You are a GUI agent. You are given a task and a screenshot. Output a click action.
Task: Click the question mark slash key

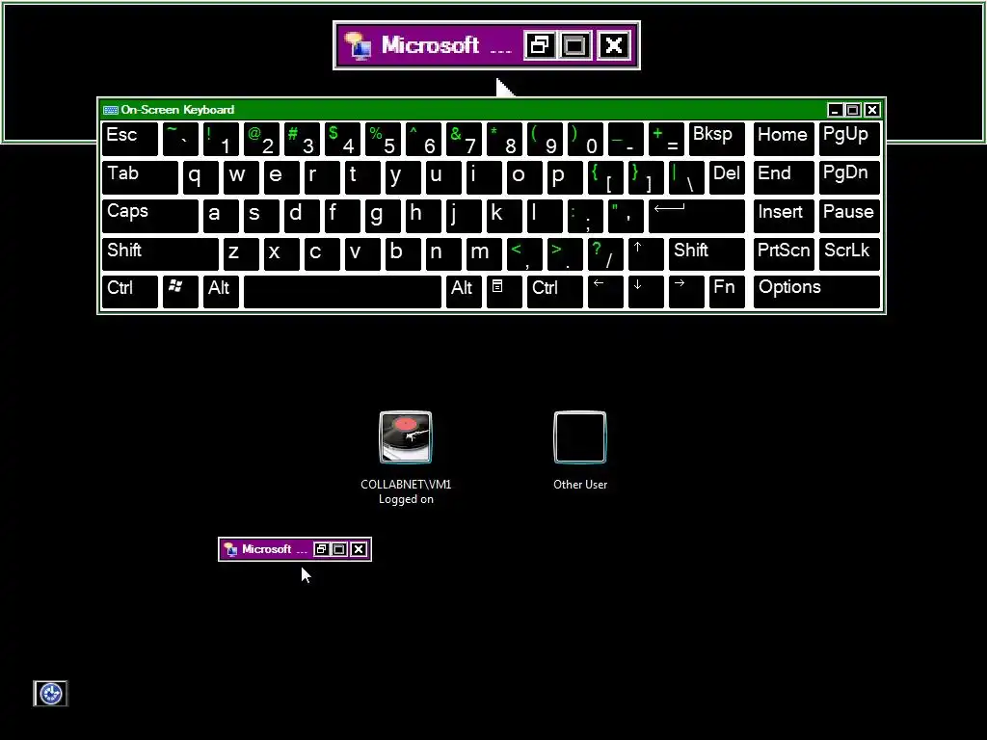pyautogui.click(x=605, y=254)
